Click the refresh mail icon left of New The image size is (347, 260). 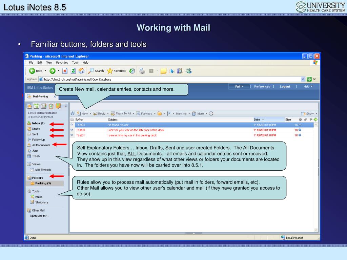73,113
